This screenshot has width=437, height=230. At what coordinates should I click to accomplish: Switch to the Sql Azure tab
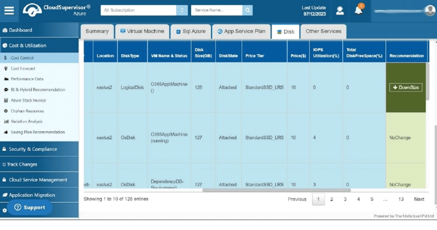pos(191,31)
